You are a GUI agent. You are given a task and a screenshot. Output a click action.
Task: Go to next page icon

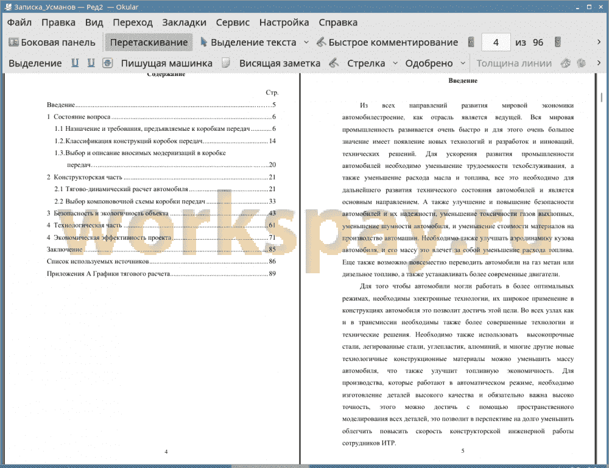click(558, 43)
